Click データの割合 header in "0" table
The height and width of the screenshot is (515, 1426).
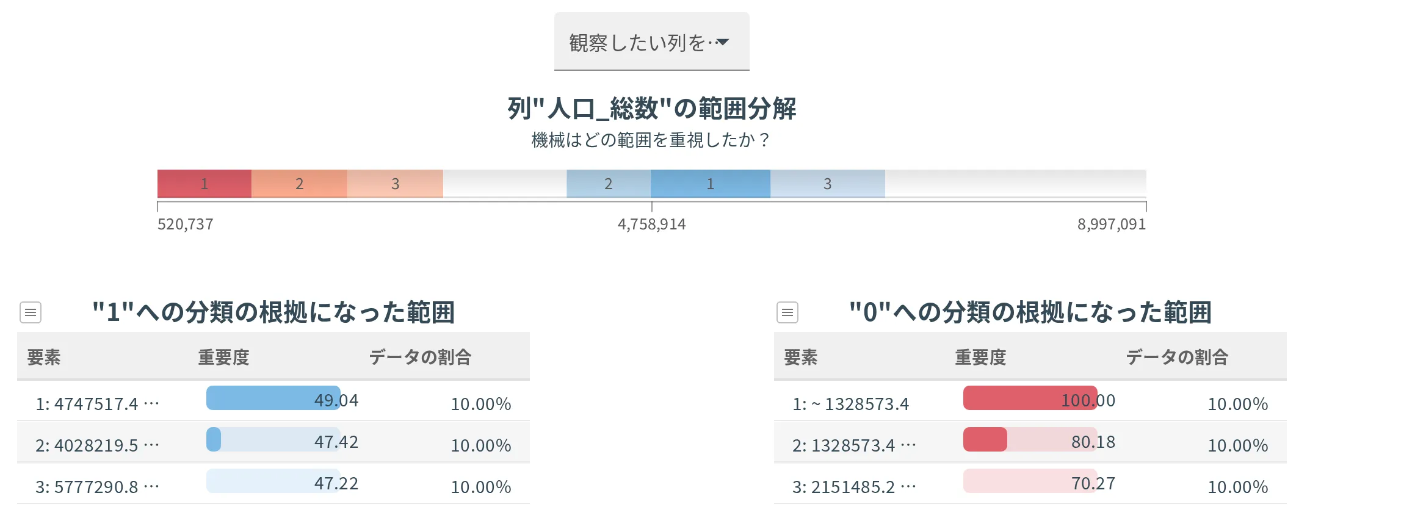(1177, 357)
